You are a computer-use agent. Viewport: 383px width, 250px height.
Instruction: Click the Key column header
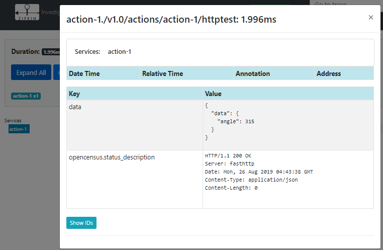point(74,94)
